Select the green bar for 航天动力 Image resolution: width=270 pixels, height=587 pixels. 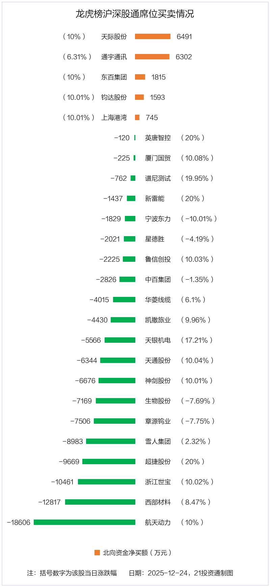click(84, 522)
